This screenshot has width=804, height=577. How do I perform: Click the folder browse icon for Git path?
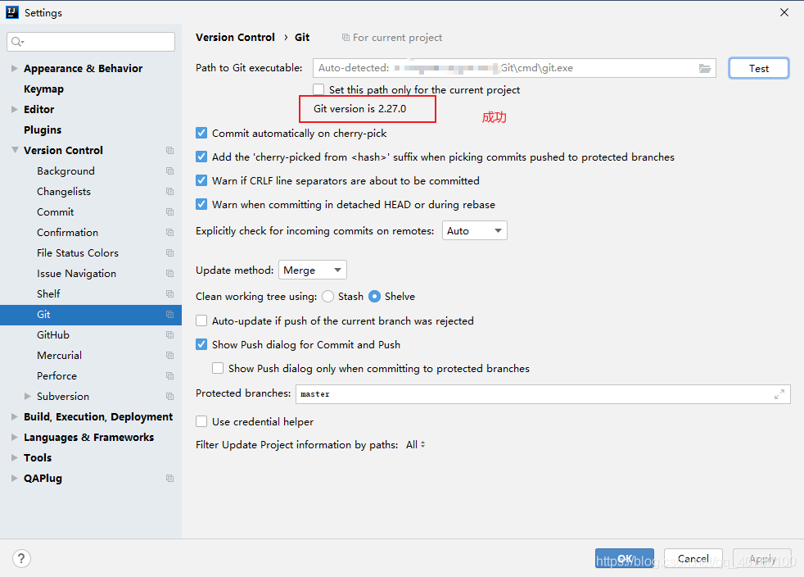[705, 69]
